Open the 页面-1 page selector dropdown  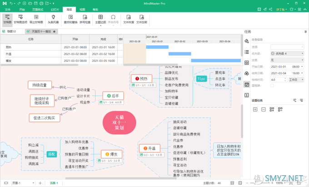click(23, 183)
